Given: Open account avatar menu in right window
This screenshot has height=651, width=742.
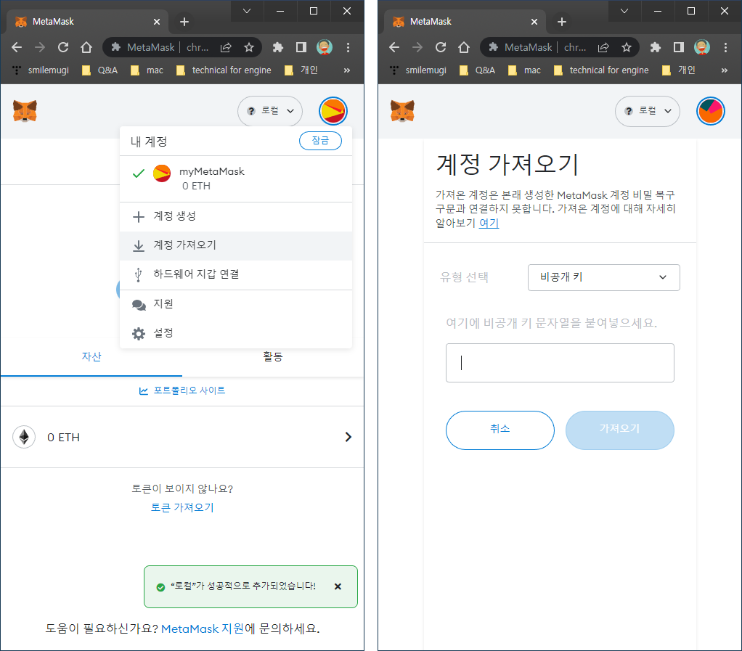Looking at the screenshot, I should [711, 111].
